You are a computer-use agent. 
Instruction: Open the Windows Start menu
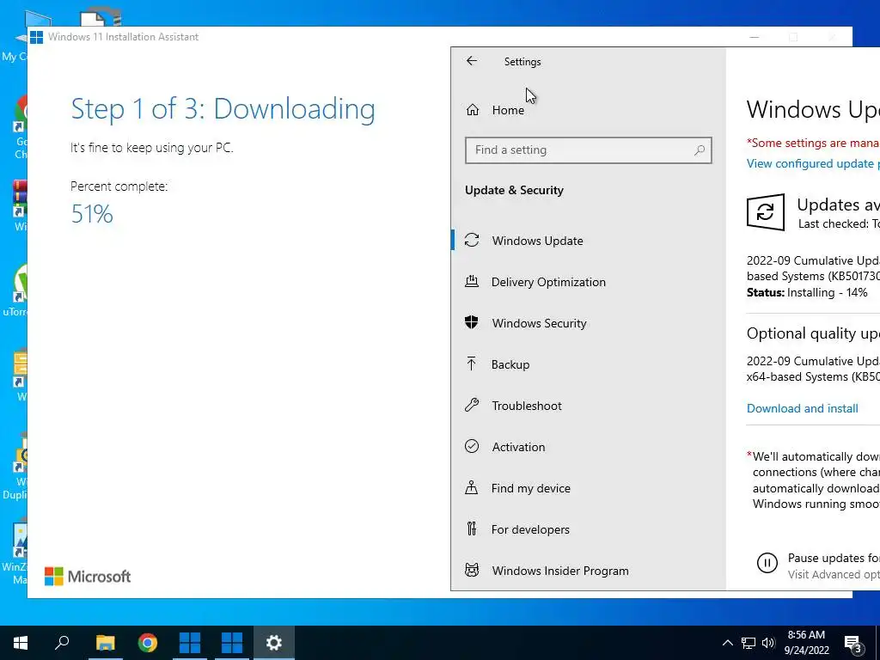click(x=21, y=643)
